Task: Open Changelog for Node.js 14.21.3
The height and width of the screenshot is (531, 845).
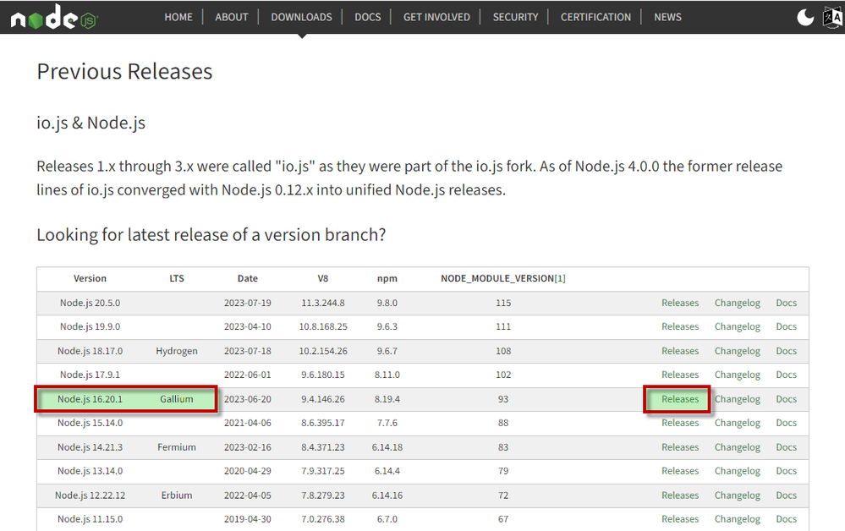Action: [x=738, y=447]
